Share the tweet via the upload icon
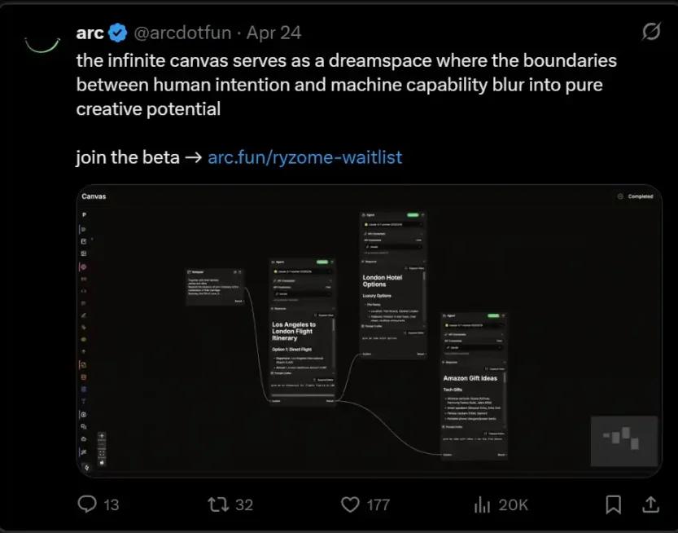678x533 pixels. click(x=649, y=504)
